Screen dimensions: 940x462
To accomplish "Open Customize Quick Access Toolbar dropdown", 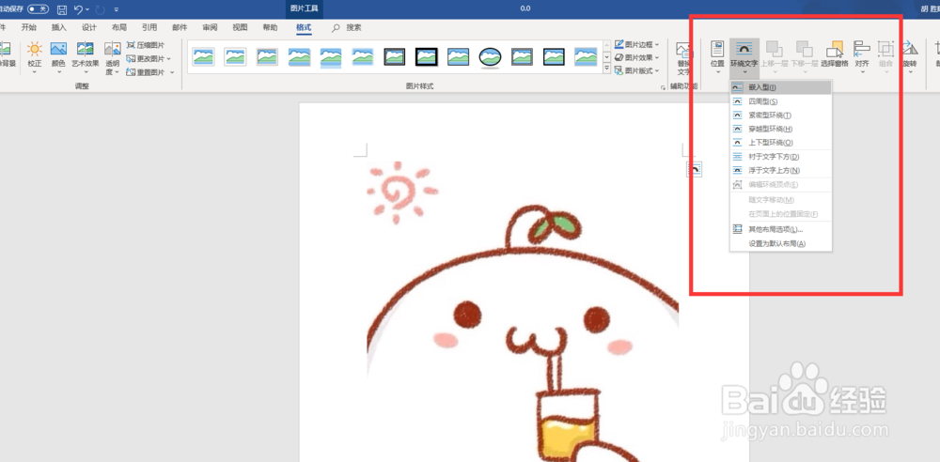I will click(116, 9).
